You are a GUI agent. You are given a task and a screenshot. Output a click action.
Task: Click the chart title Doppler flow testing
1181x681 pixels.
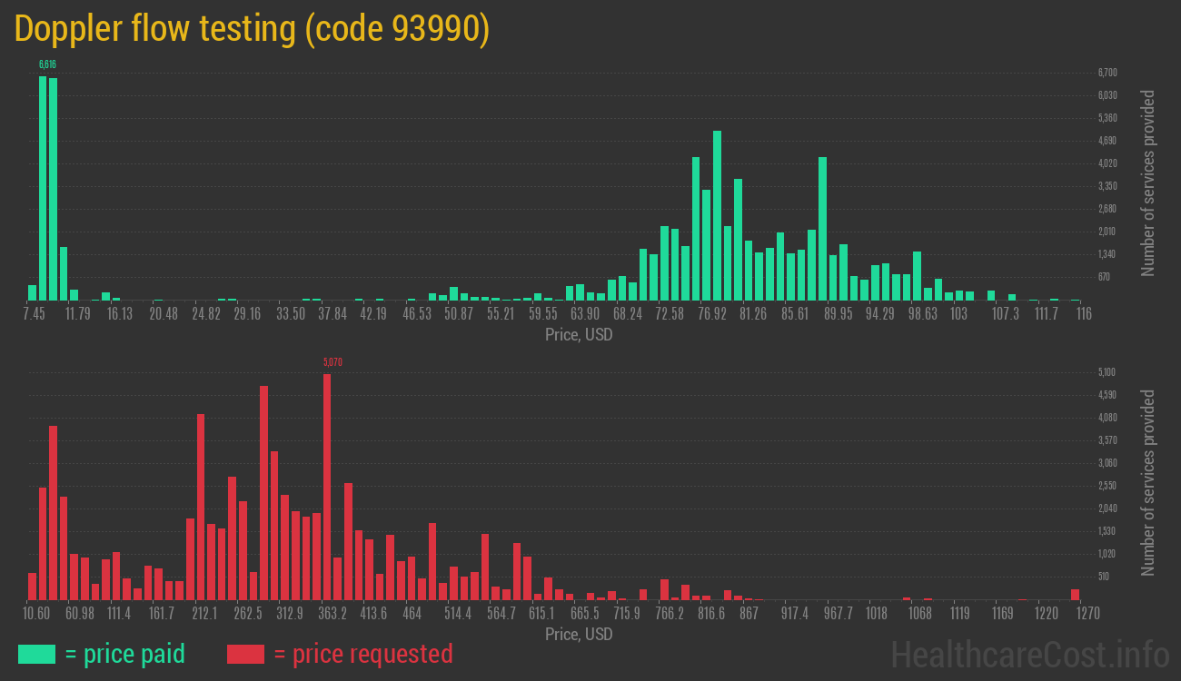pyautogui.click(x=253, y=29)
